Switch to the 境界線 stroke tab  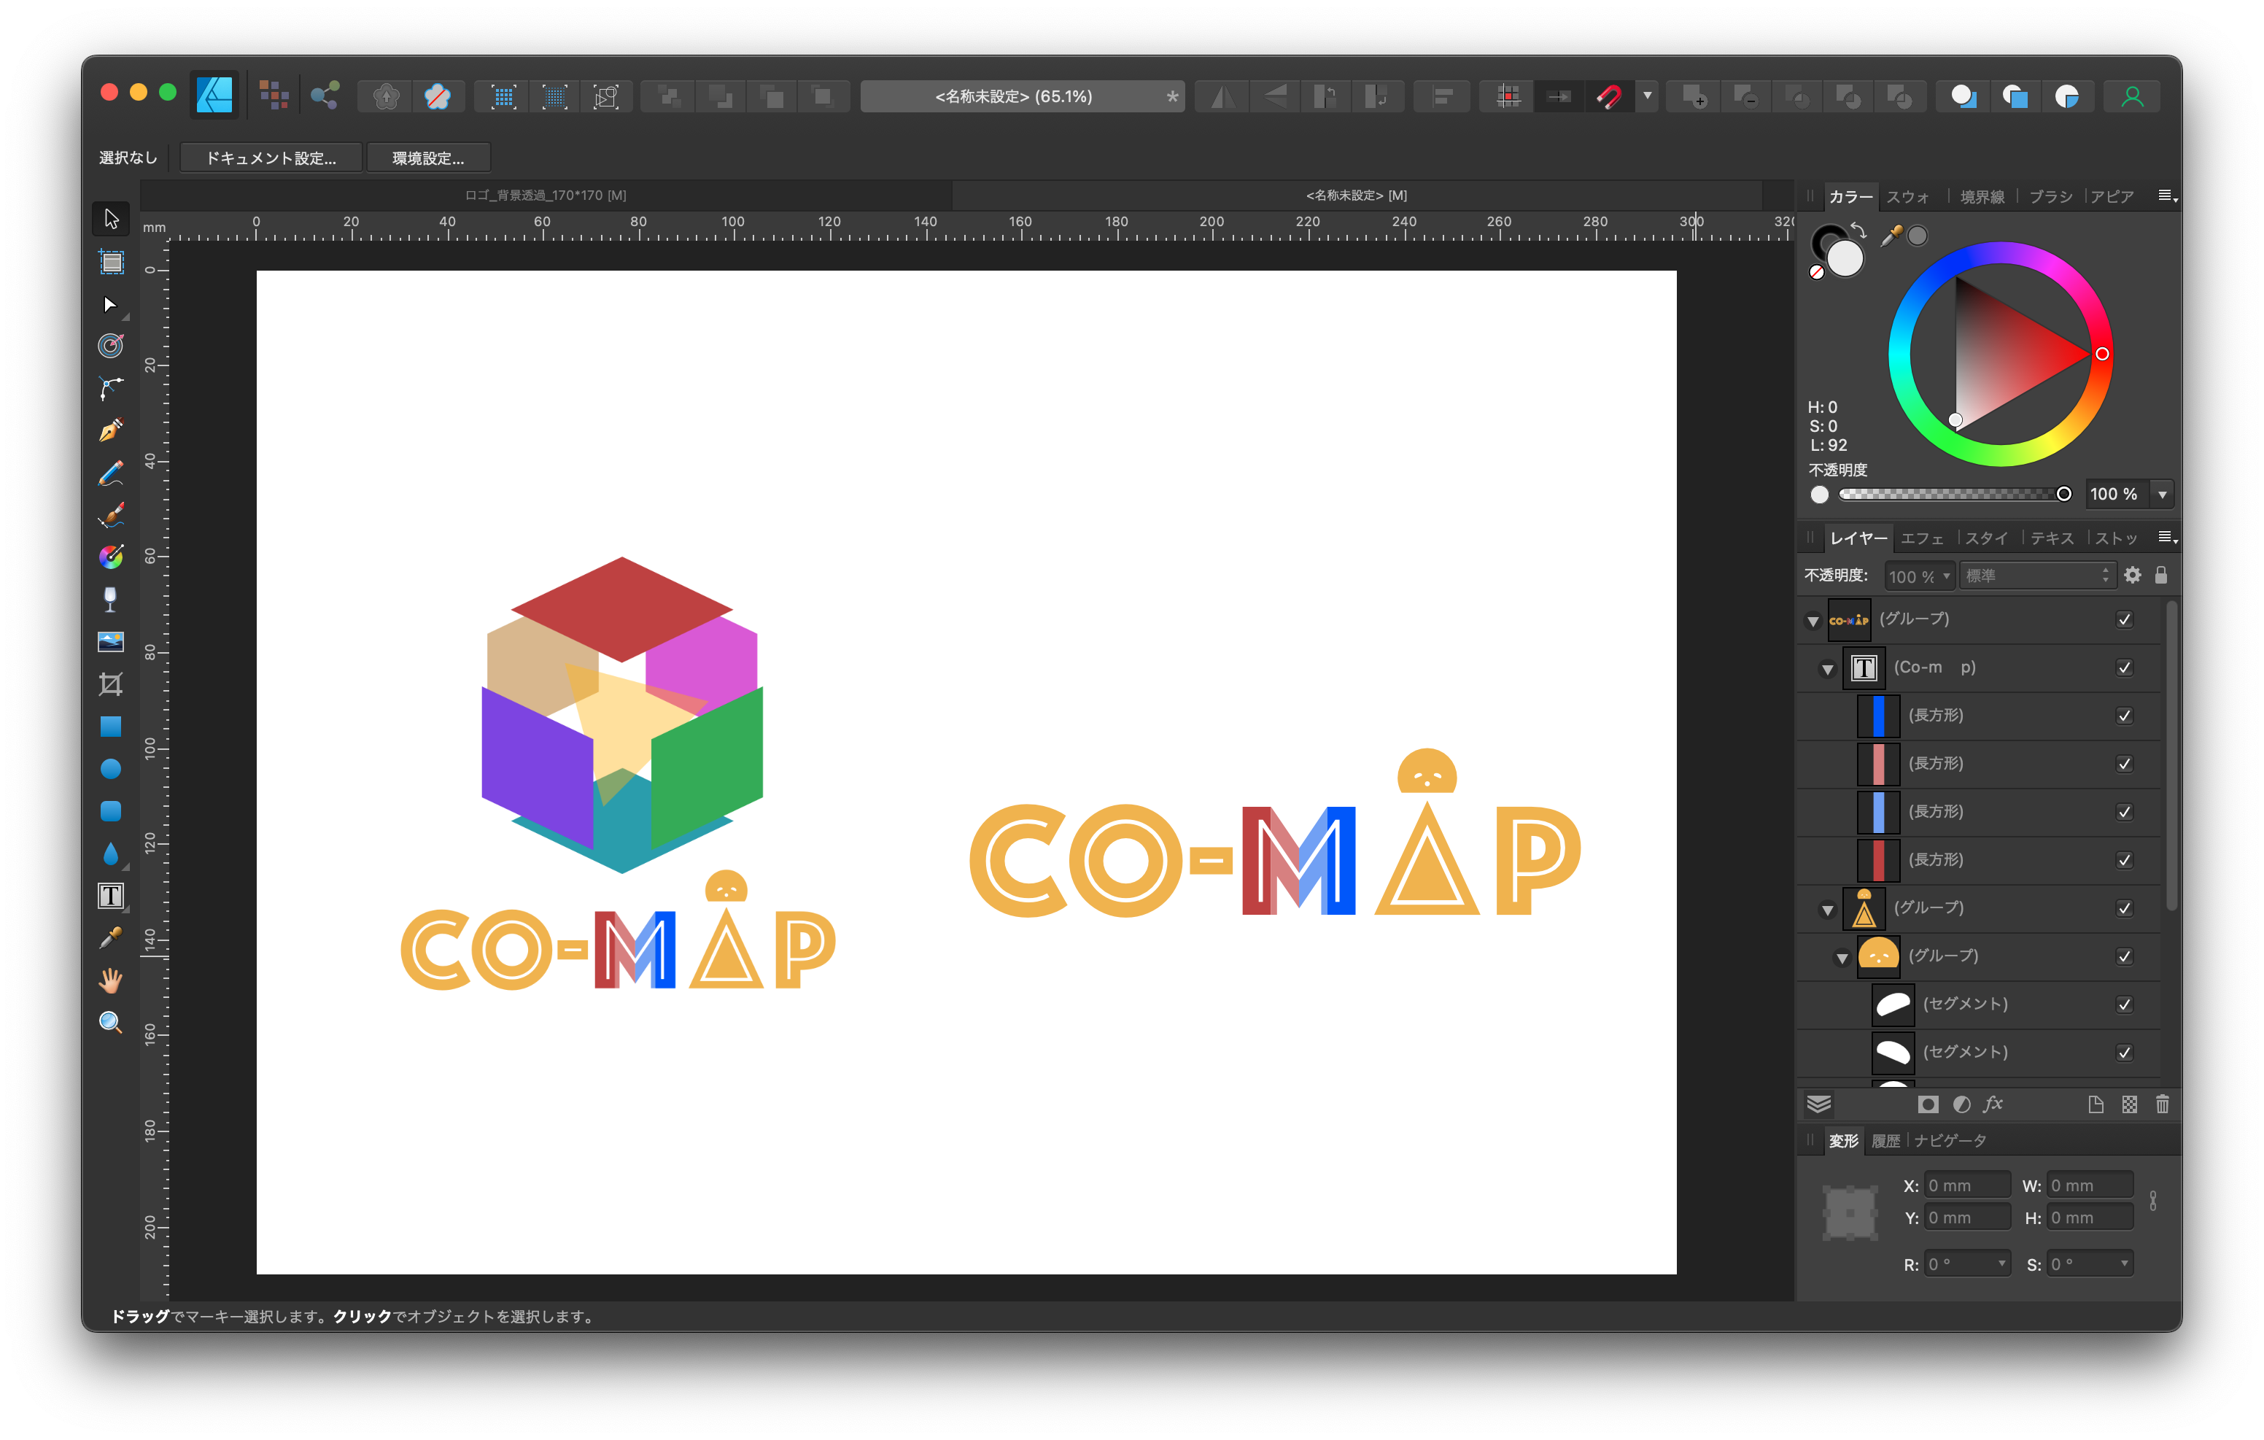click(1982, 196)
